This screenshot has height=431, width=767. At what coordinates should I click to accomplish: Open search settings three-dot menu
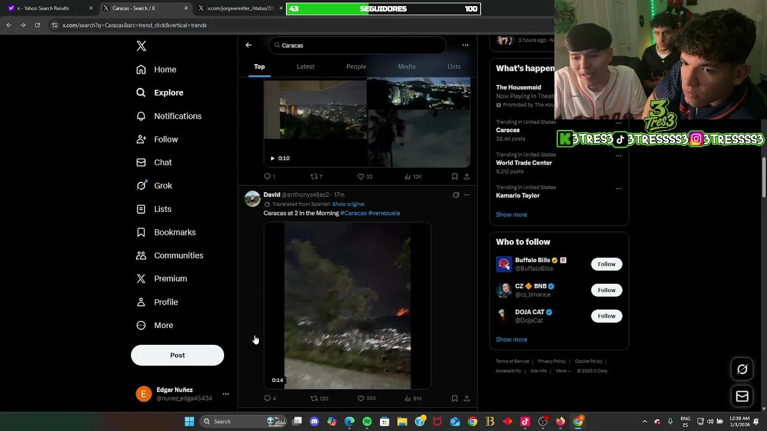pyautogui.click(x=465, y=45)
